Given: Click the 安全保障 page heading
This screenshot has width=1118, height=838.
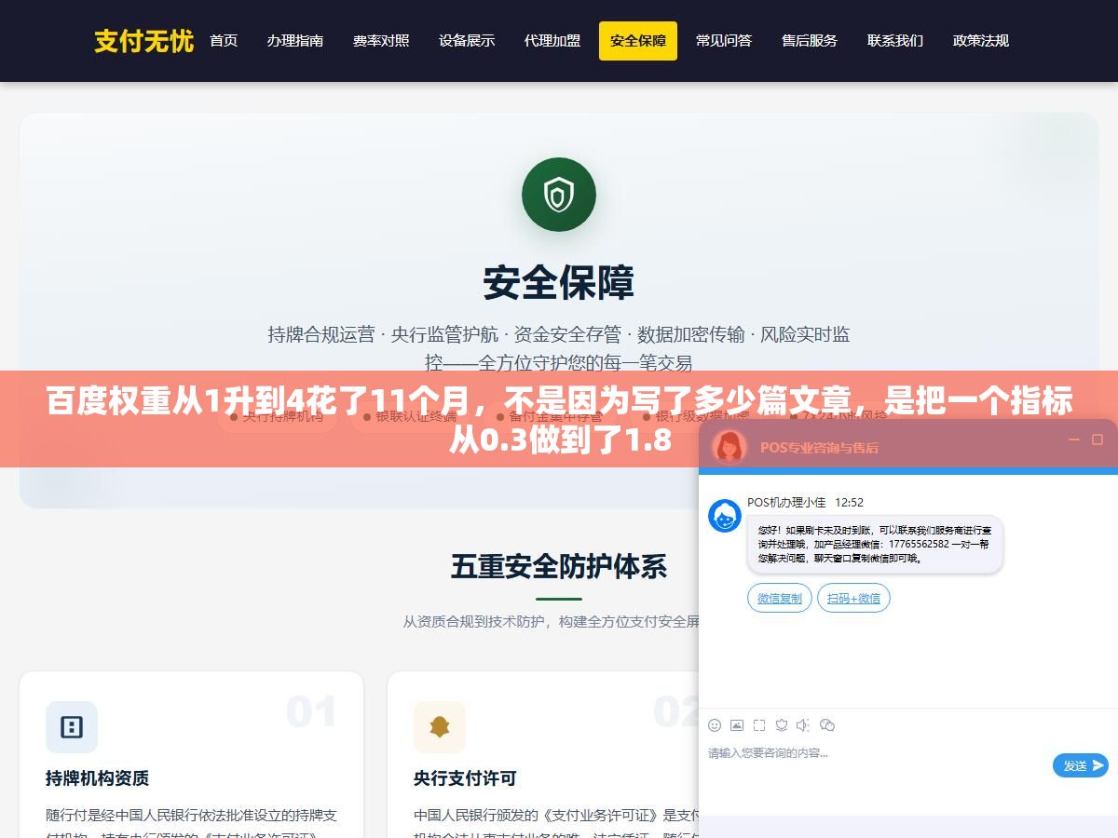Looking at the screenshot, I should [x=559, y=283].
